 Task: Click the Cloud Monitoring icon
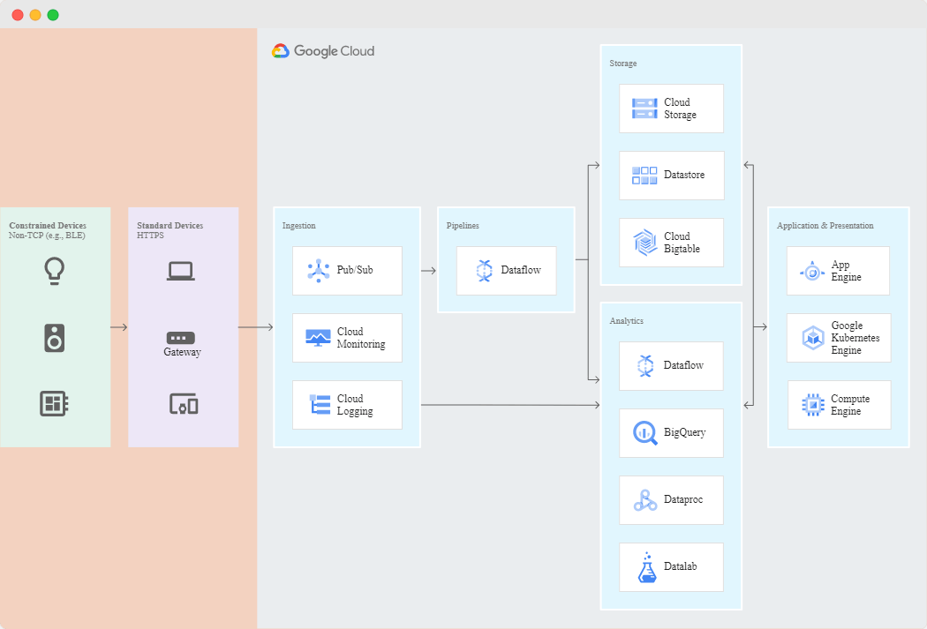[318, 338]
